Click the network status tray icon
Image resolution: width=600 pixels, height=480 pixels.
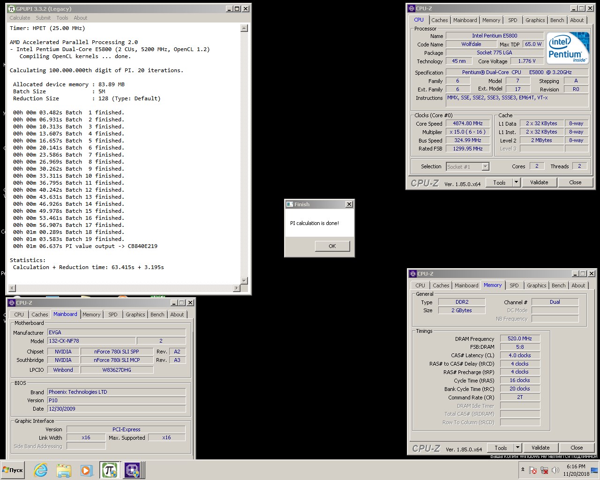[x=544, y=470]
